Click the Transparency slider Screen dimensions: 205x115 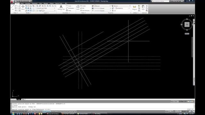pyautogui.click(x=122, y=8)
